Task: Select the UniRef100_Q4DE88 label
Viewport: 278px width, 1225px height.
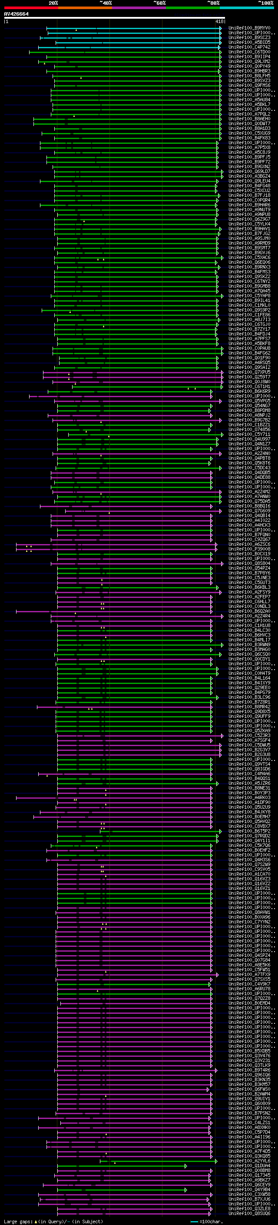Action: coord(249,478)
